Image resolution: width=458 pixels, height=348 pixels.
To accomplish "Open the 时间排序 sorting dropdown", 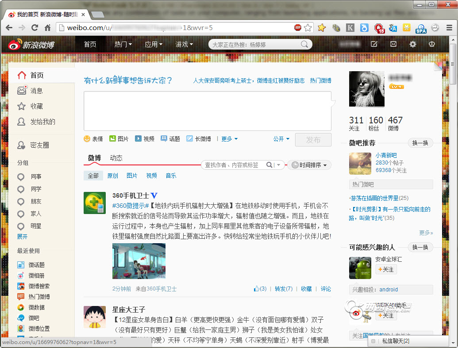I will (x=309, y=165).
